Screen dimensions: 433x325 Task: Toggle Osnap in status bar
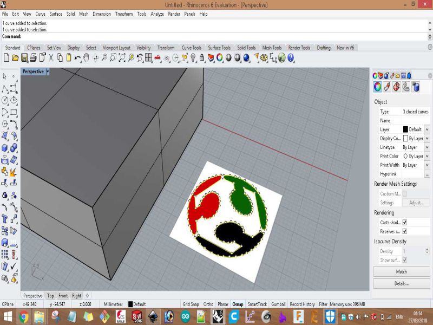(x=238, y=304)
